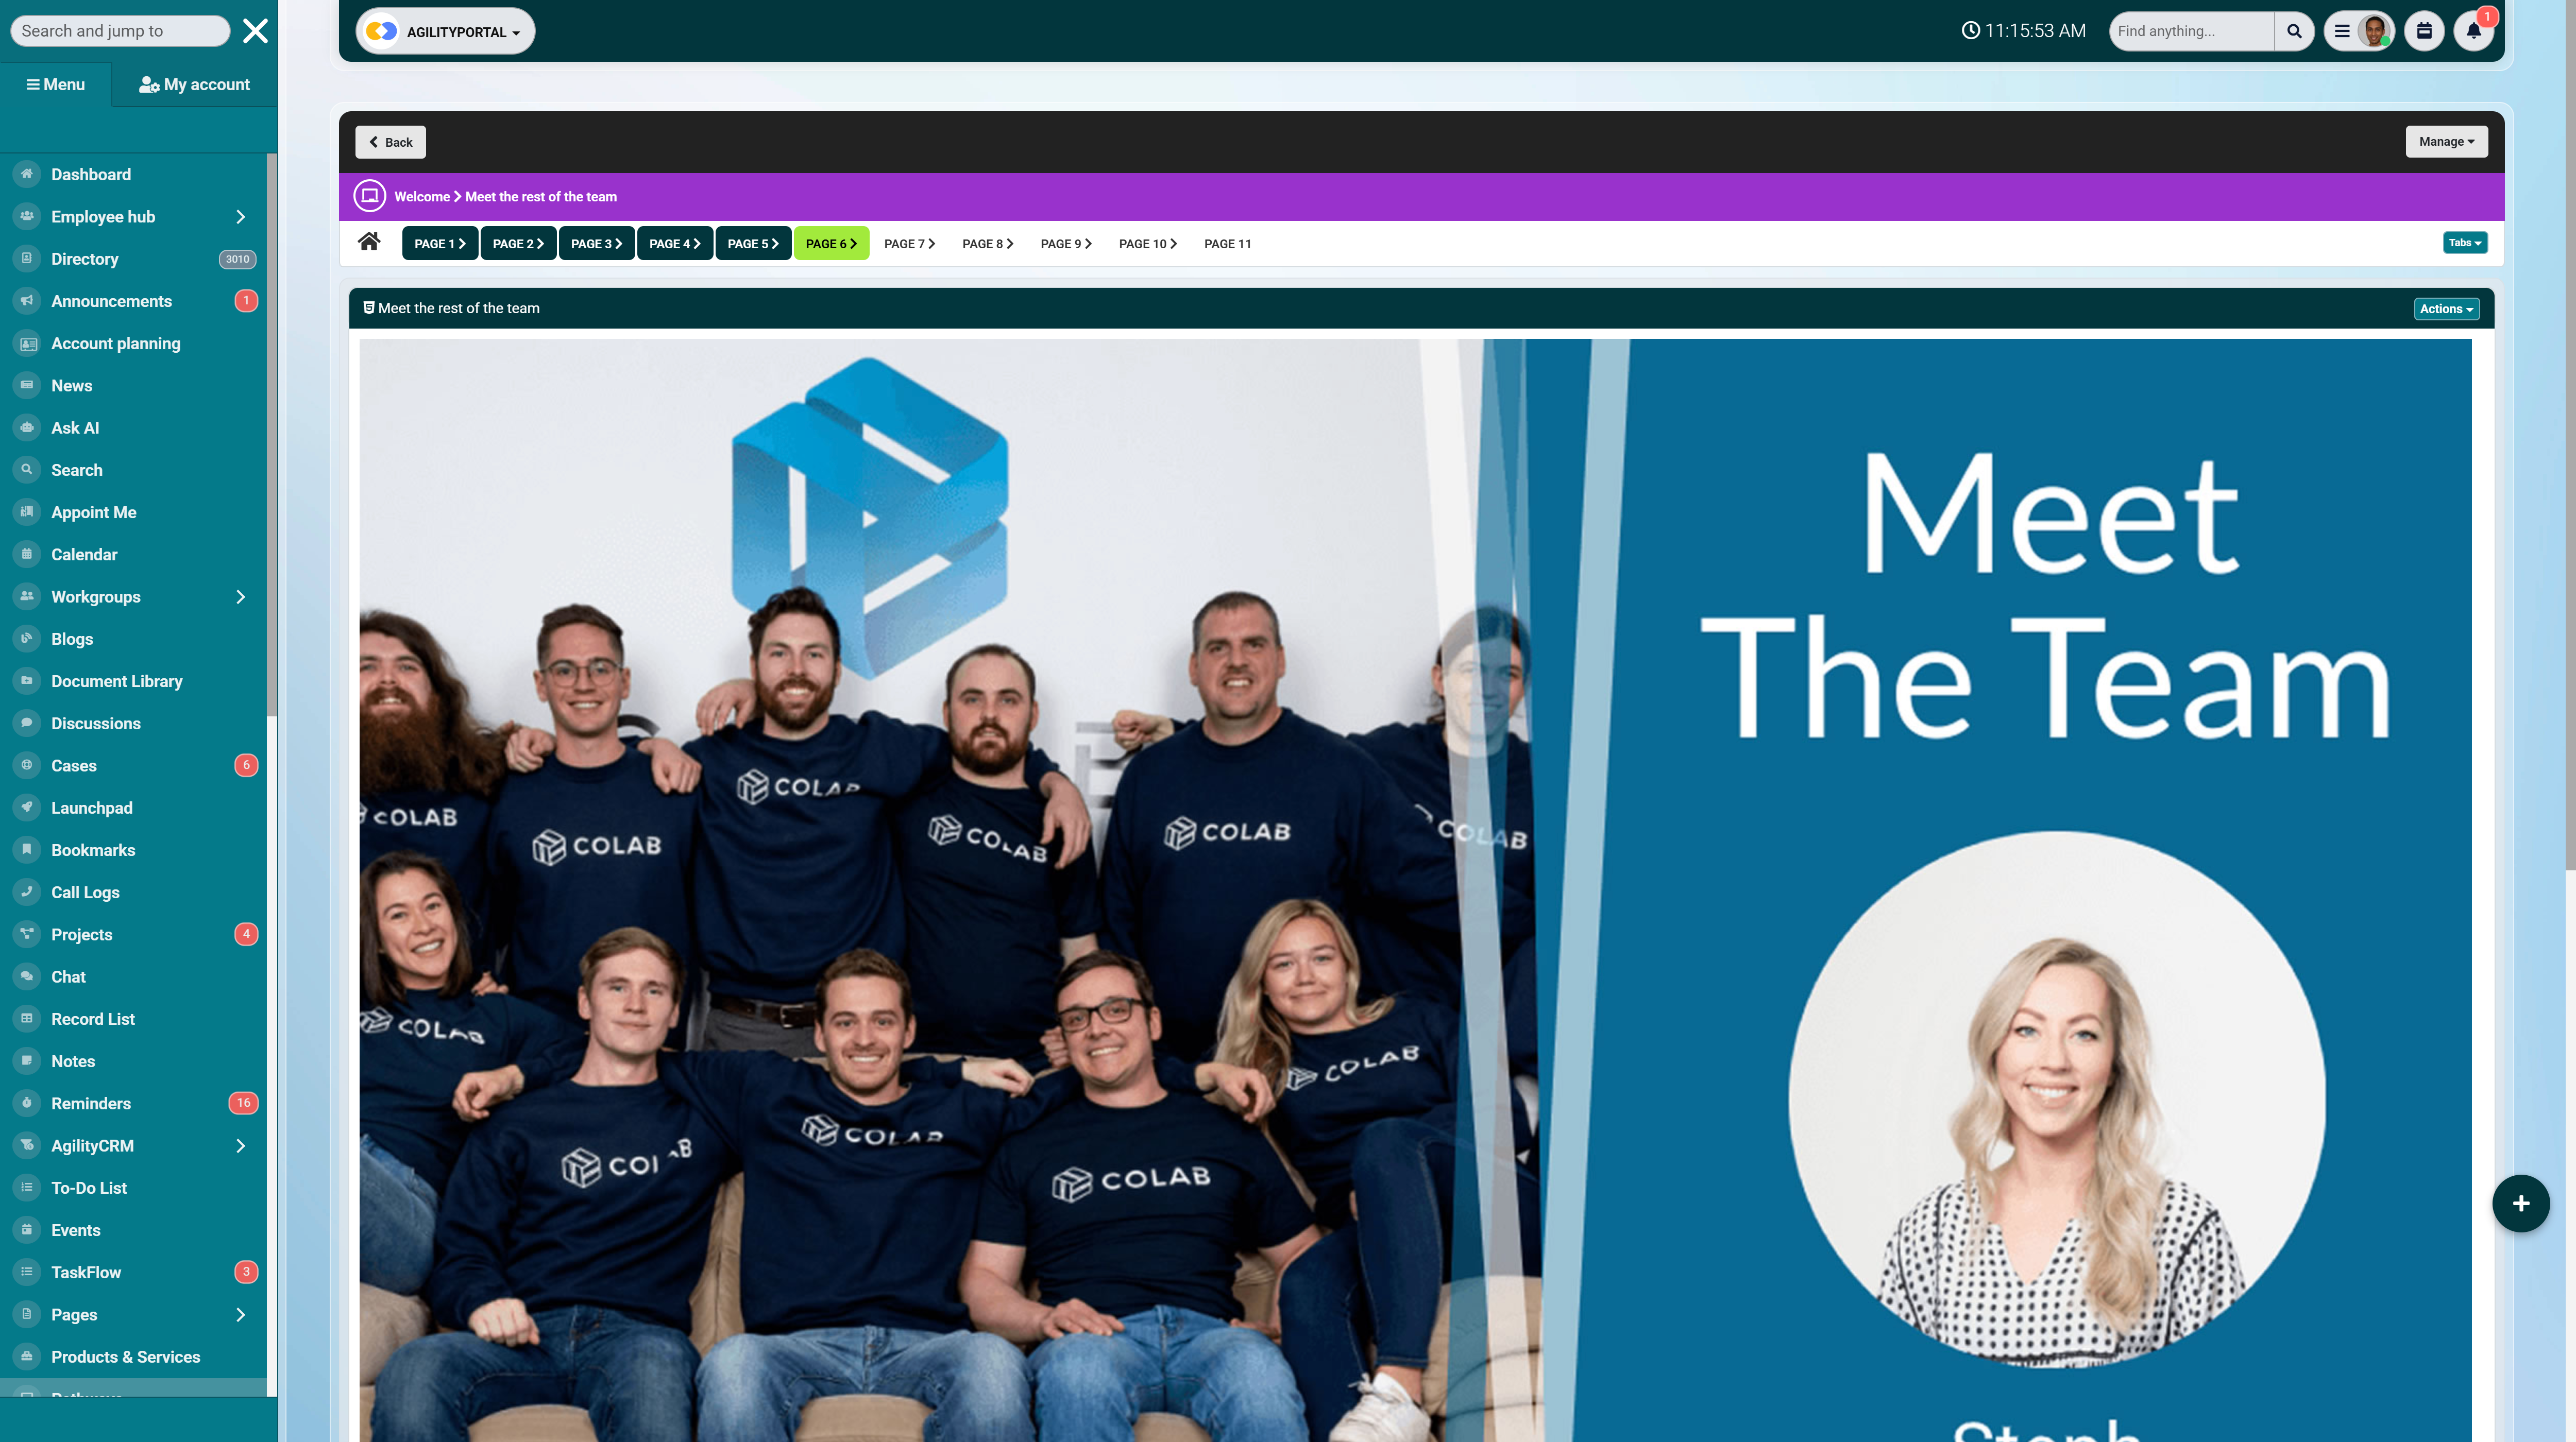The height and width of the screenshot is (1442, 2576).
Task: Switch to the My account tab
Action: (194, 85)
